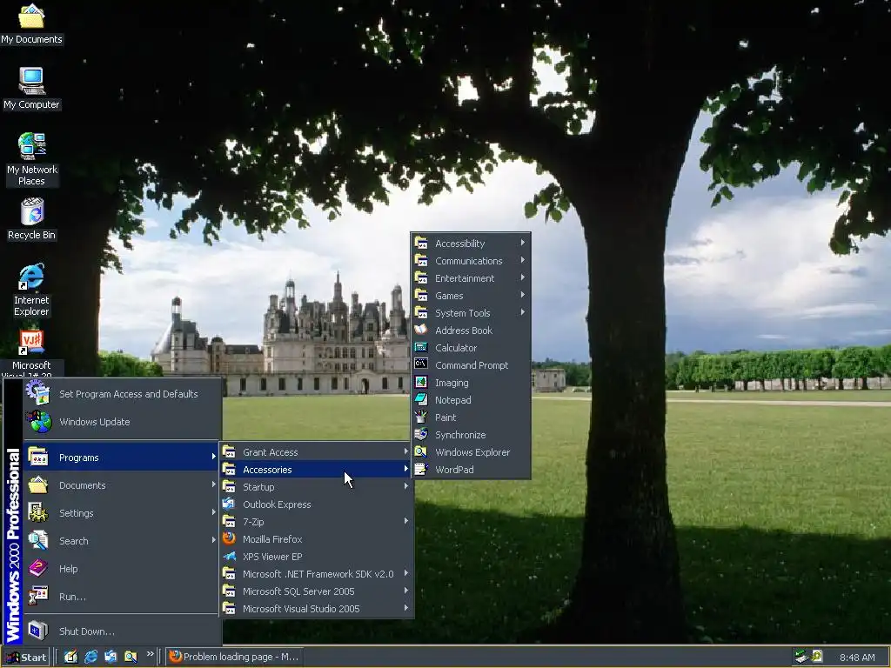Select the Accessories menu entry

pyautogui.click(x=317, y=469)
